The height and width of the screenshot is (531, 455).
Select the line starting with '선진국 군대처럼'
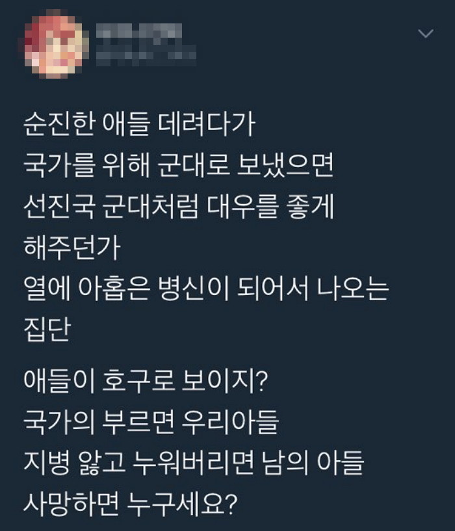[179, 206]
